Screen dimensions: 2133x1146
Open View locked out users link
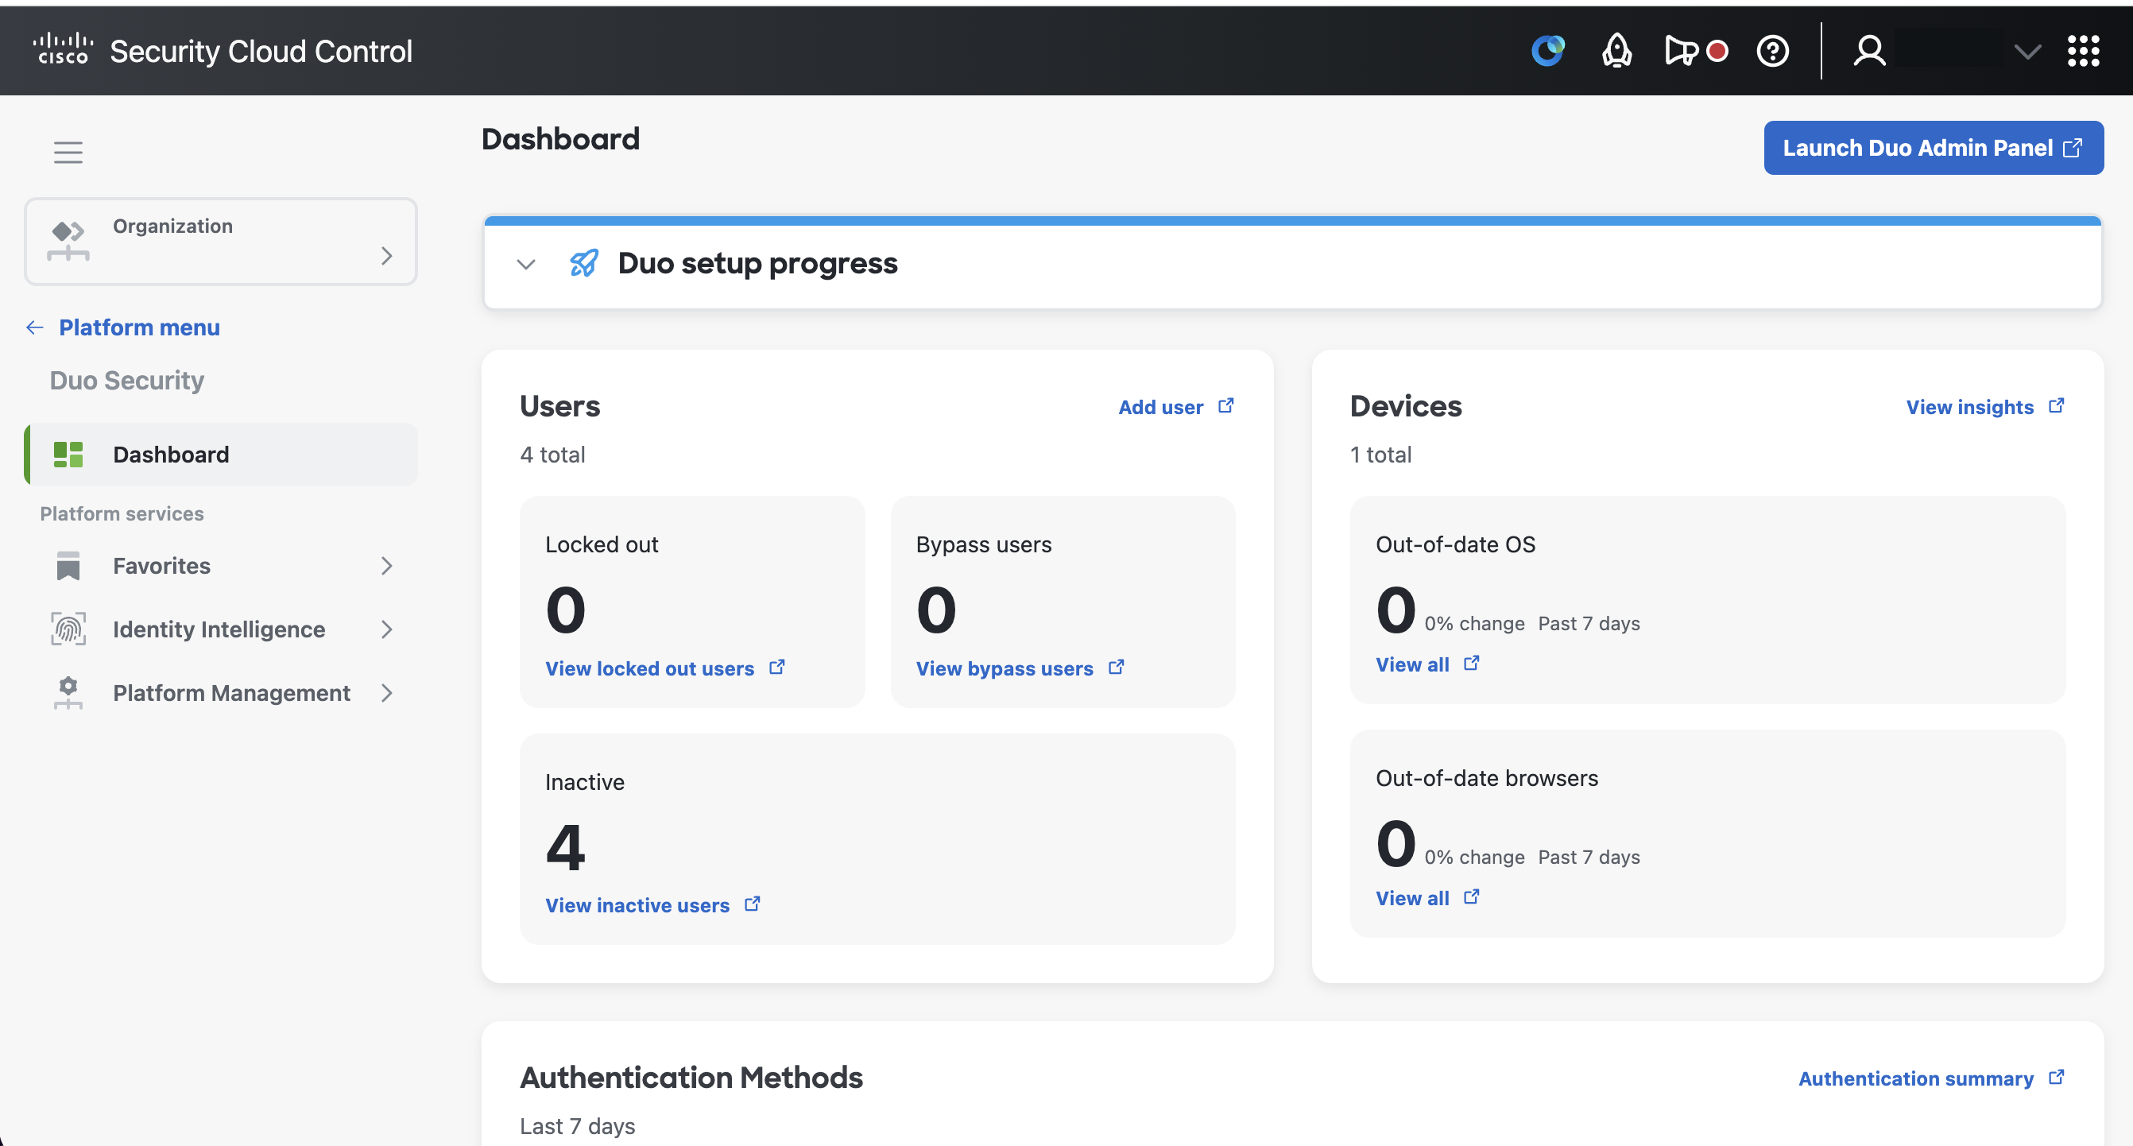(649, 668)
